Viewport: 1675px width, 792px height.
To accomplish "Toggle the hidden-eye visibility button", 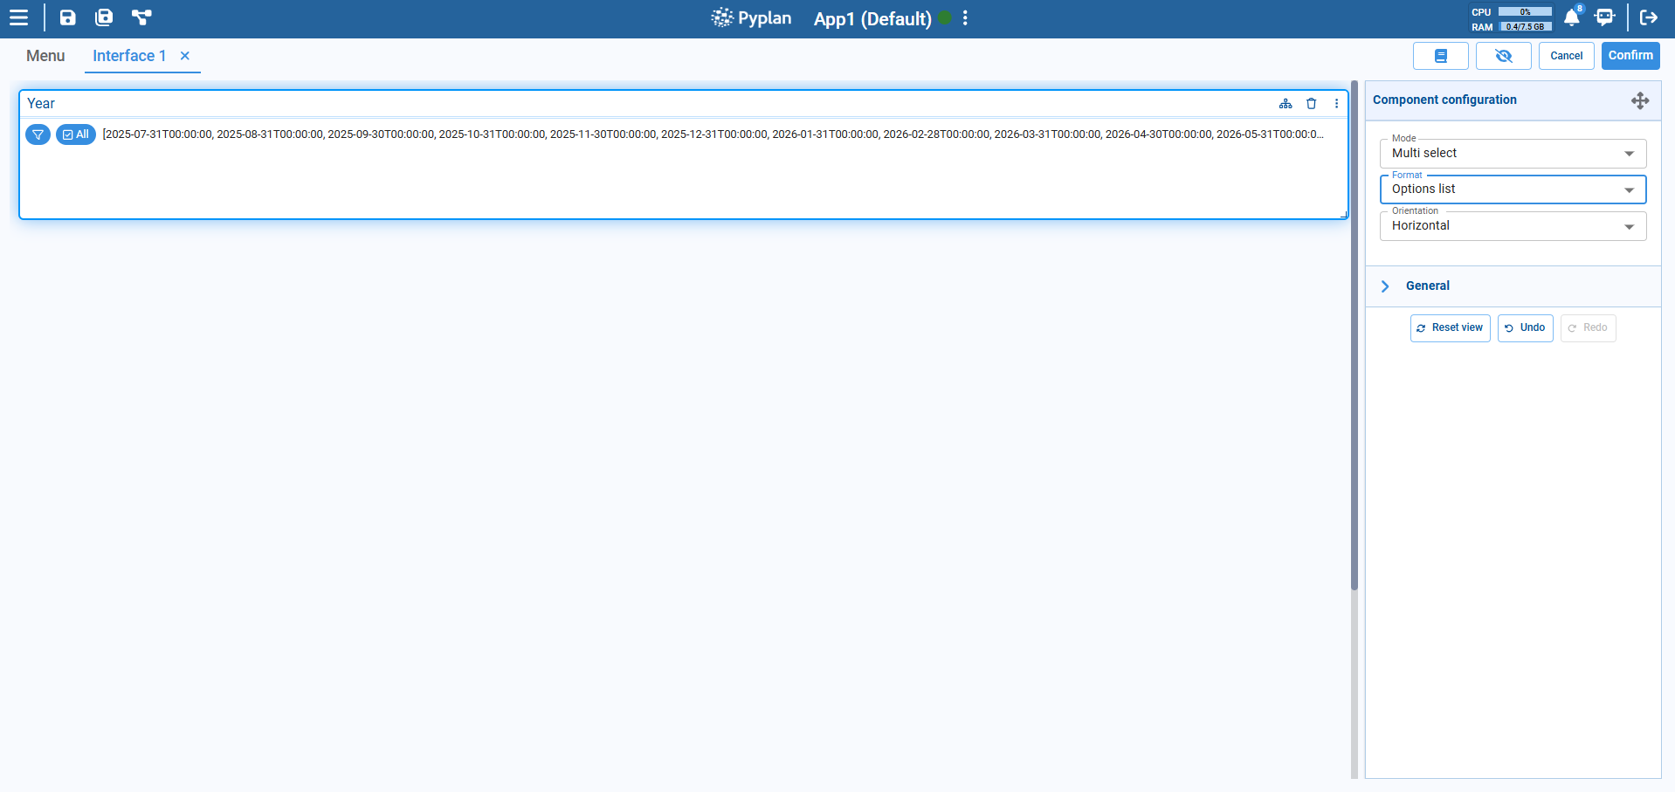I will coord(1503,56).
